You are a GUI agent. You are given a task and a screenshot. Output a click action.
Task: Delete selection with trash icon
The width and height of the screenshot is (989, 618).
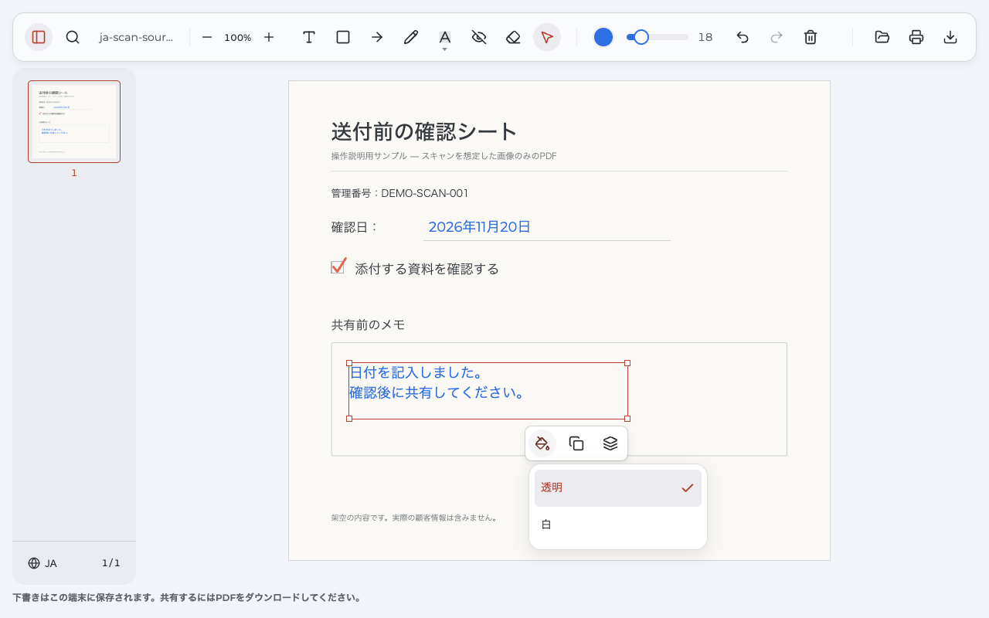click(811, 37)
